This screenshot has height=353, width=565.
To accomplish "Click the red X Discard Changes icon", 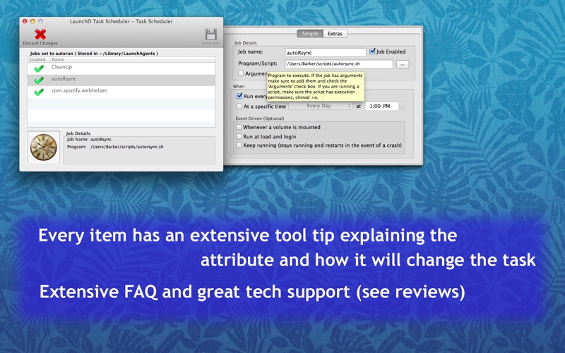I will (x=40, y=35).
